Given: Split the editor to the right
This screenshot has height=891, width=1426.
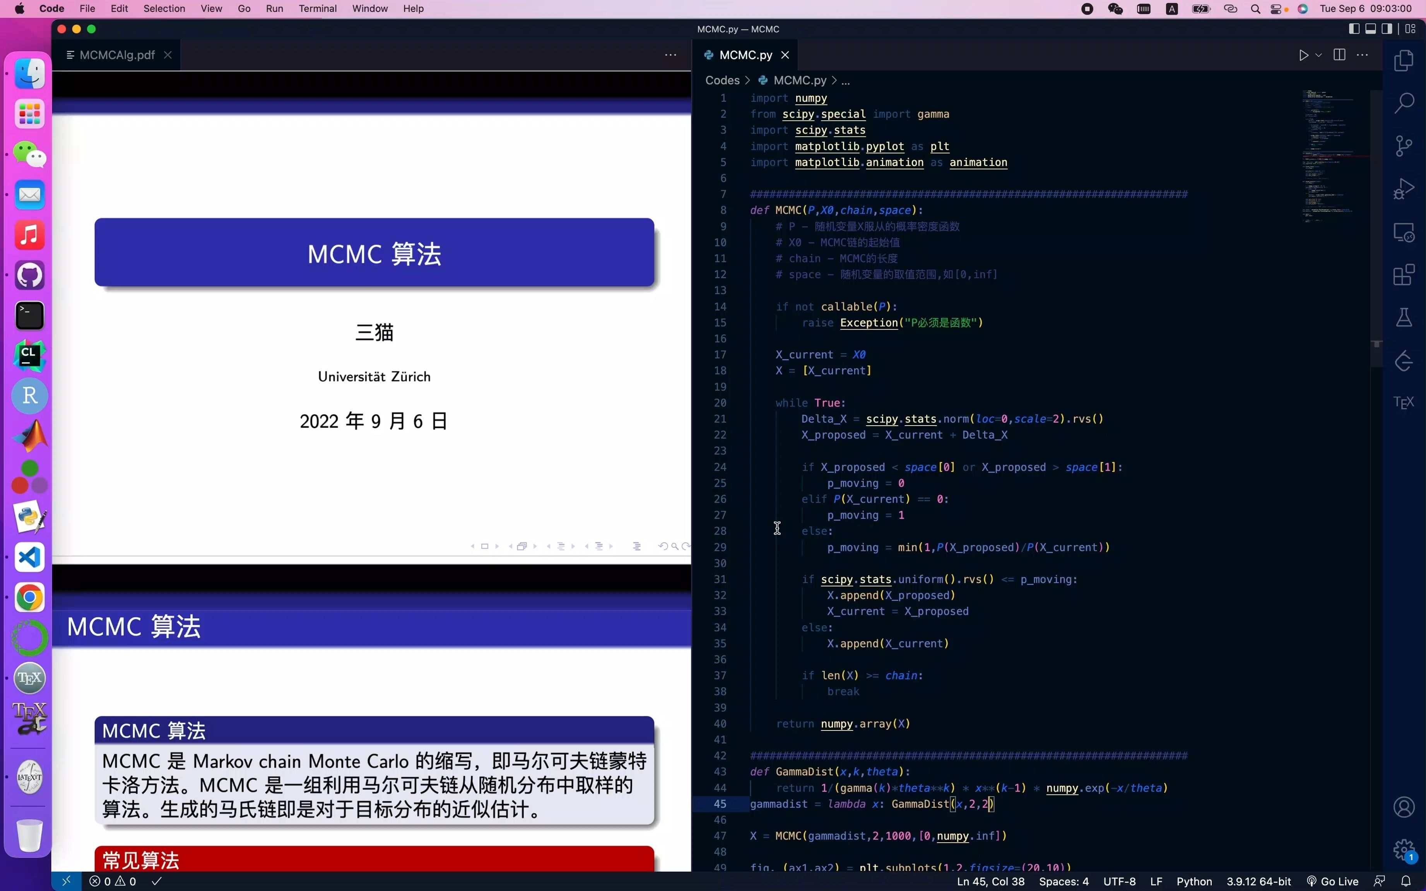Looking at the screenshot, I should point(1339,55).
